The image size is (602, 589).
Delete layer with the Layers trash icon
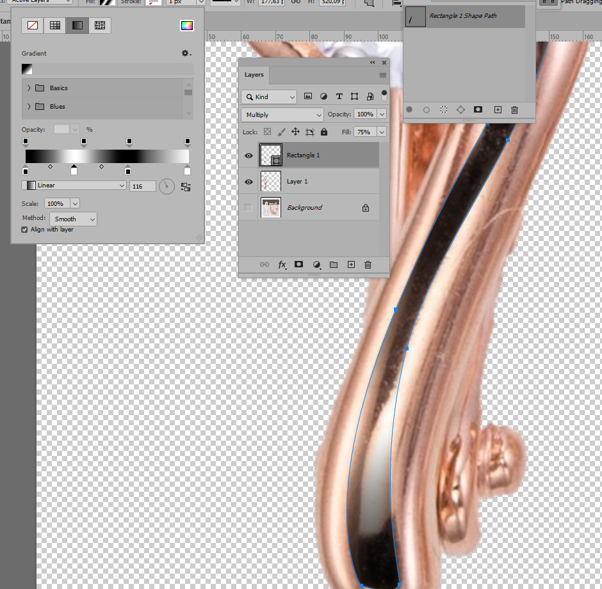coord(368,265)
